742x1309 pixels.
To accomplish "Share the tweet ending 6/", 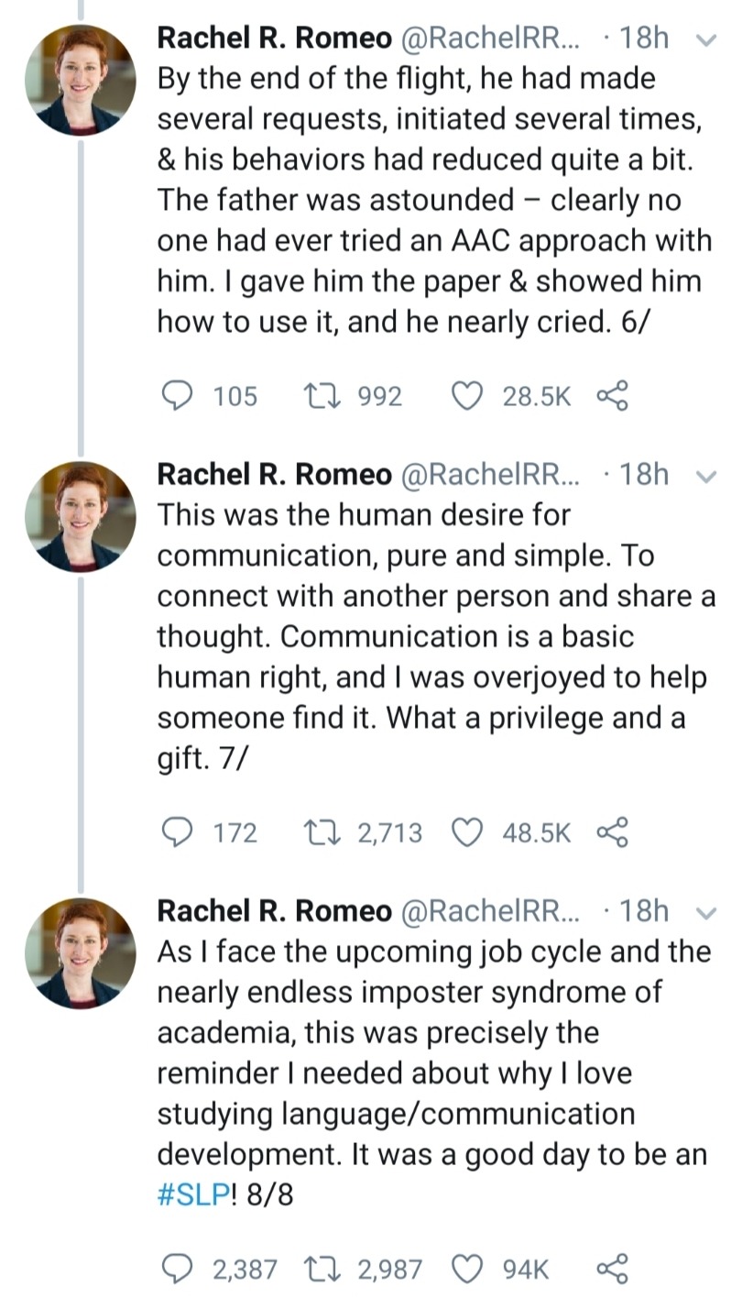I will (x=611, y=396).
